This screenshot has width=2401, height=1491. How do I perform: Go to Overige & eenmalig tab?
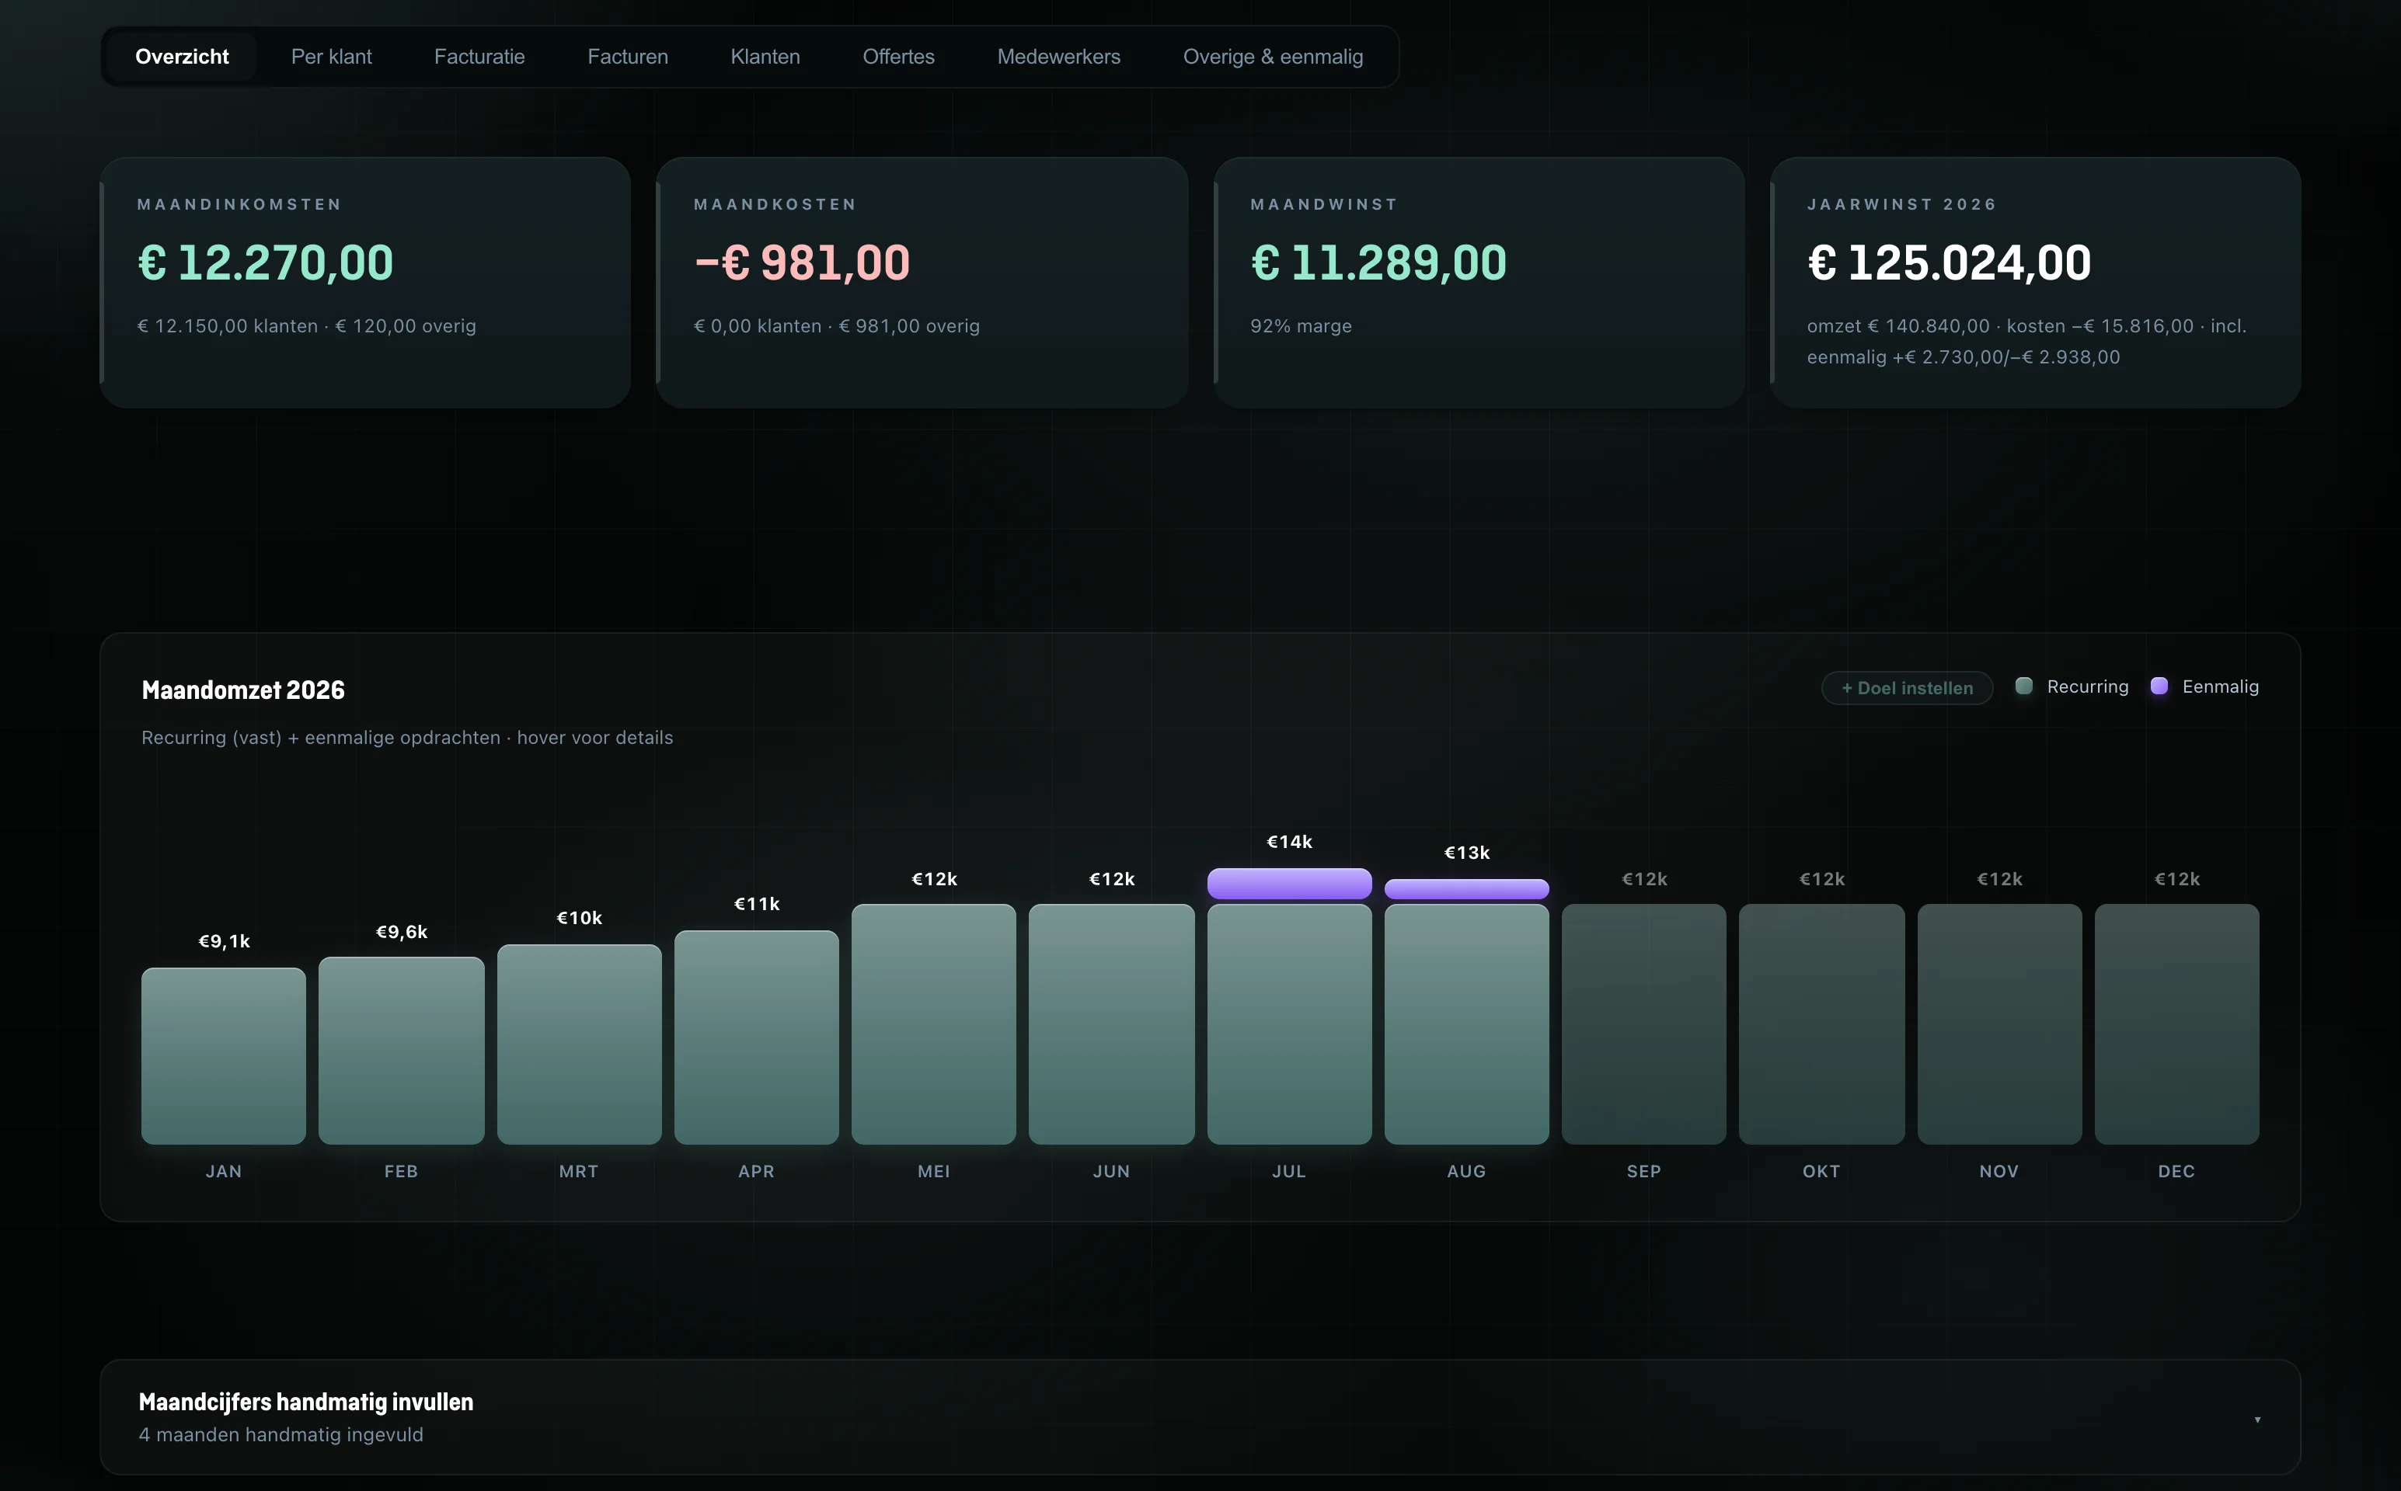pyautogui.click(x=1273, y=56)
